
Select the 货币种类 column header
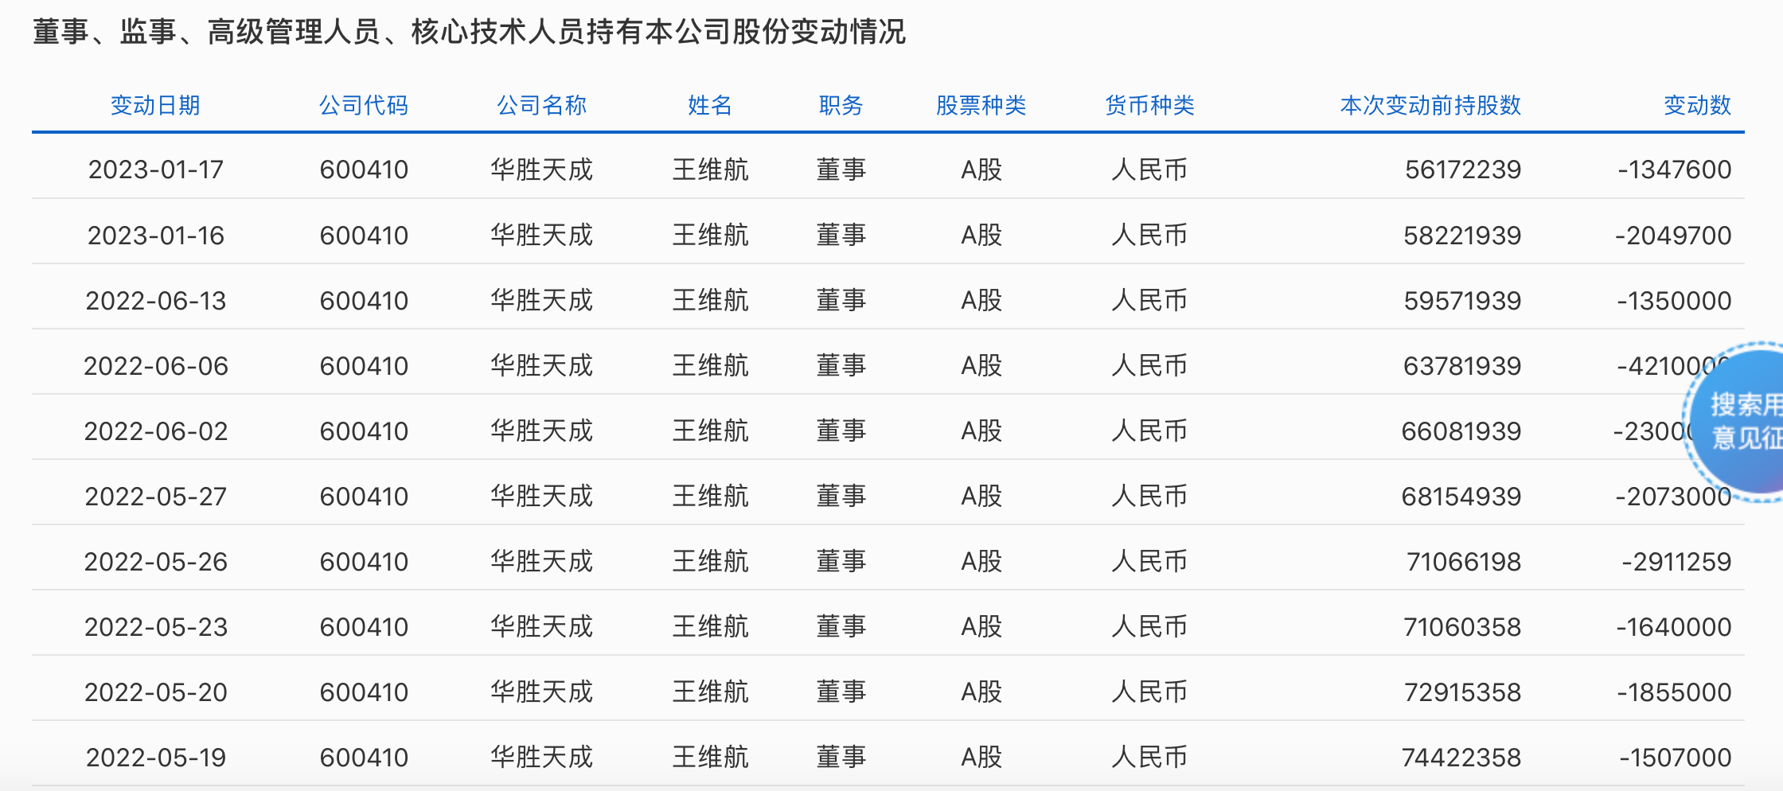[x=1150, y=105]
